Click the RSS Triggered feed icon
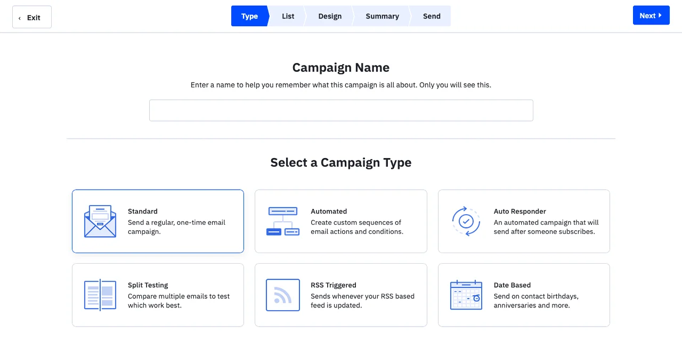682x341 pixels. tap(283, 295)
